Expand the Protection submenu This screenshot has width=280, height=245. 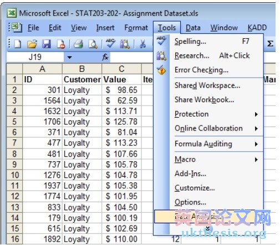[x=256, y=114]
